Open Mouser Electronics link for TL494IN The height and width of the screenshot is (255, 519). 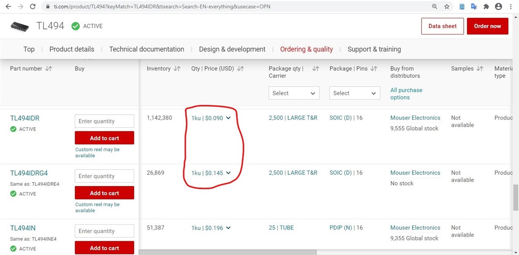click(415, 228)
